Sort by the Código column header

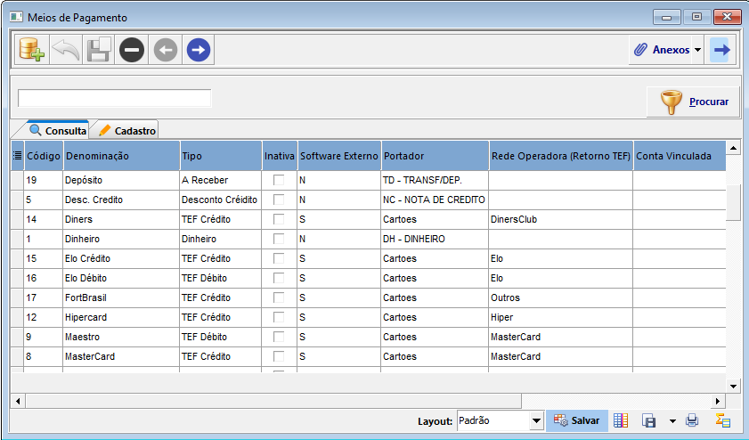click(x=44, y=156)
